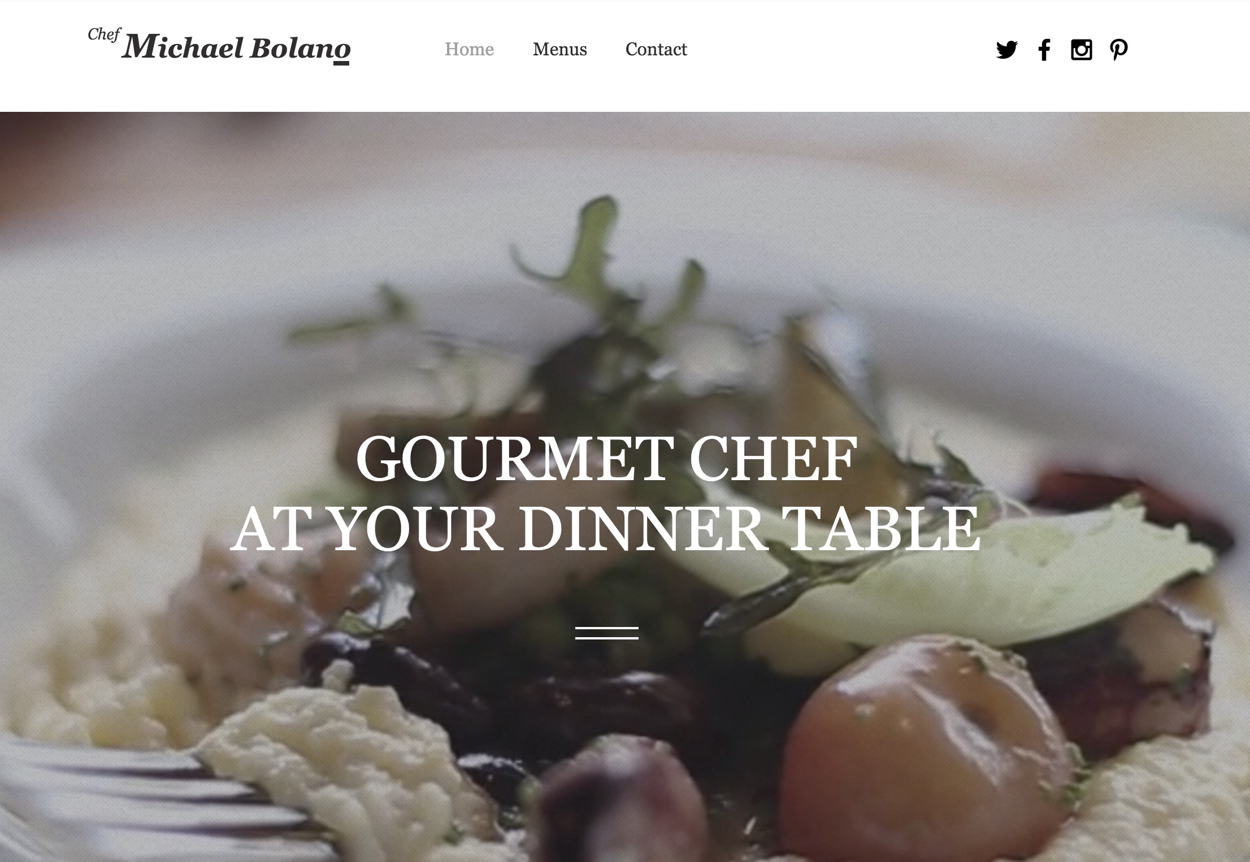This screenshot has height=862, width=1250.
Task: Open the Twitter profile icon
Action: [x=1006, y=50]
